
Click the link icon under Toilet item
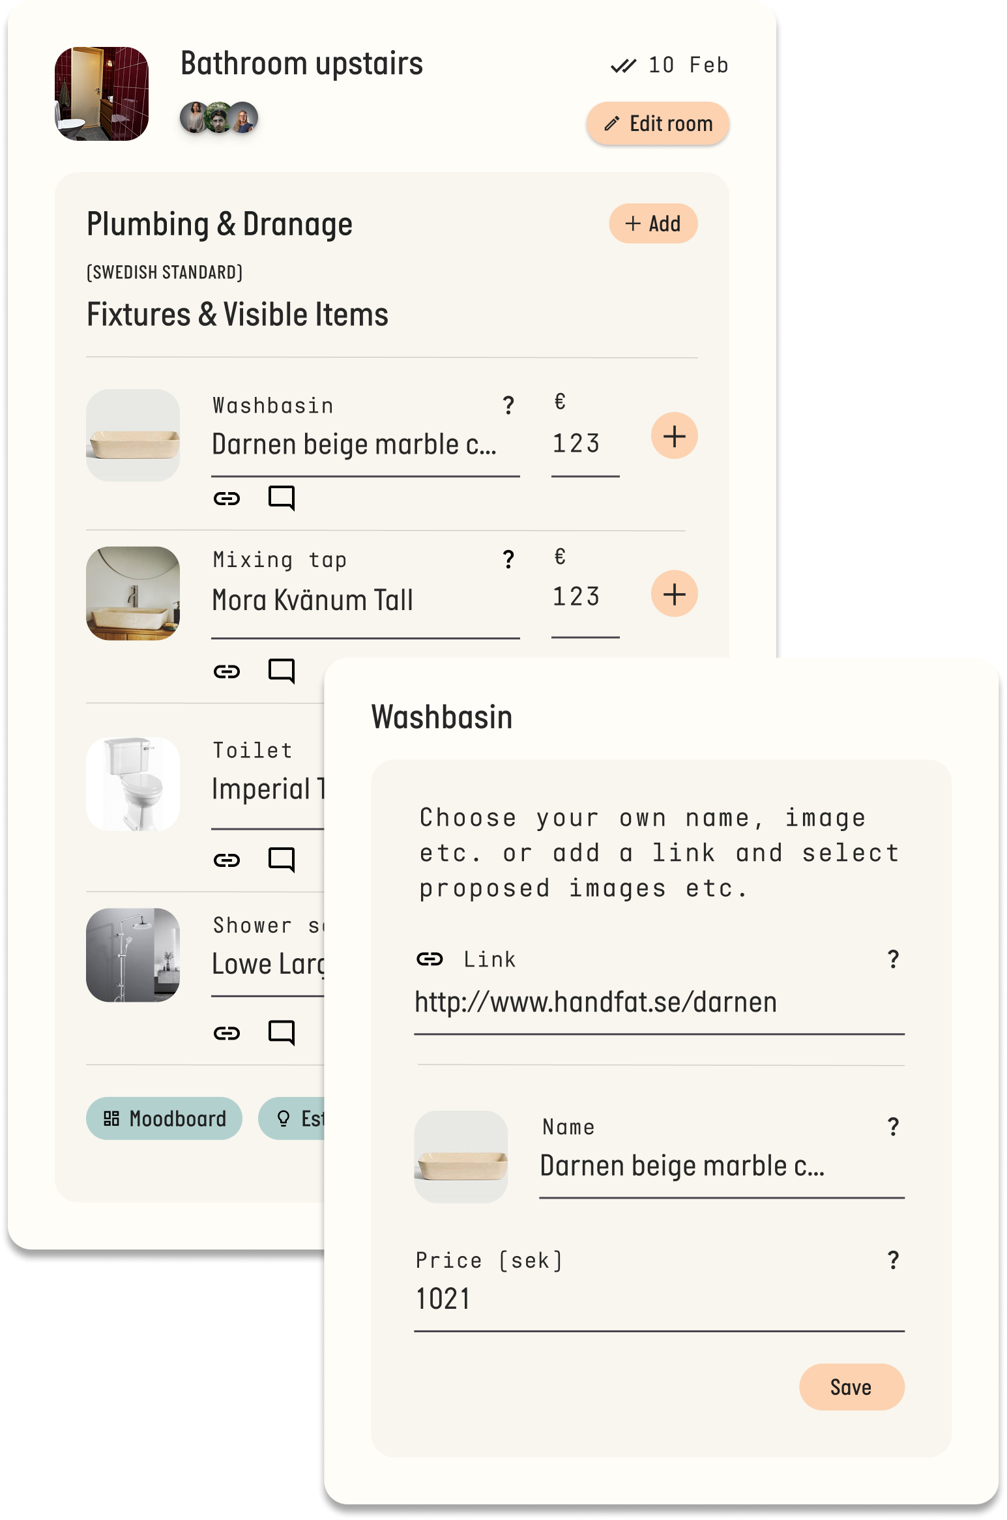[227, 860]
